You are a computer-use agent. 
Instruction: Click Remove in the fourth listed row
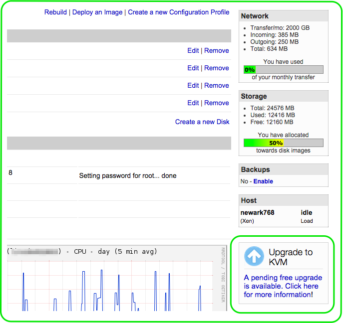pyautogui.click(x=217, y=103)
